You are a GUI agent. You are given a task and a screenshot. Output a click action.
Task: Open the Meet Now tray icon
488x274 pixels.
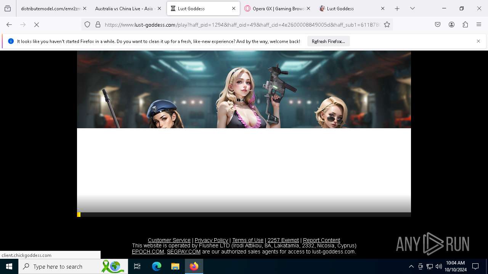(x=421, y=266)
